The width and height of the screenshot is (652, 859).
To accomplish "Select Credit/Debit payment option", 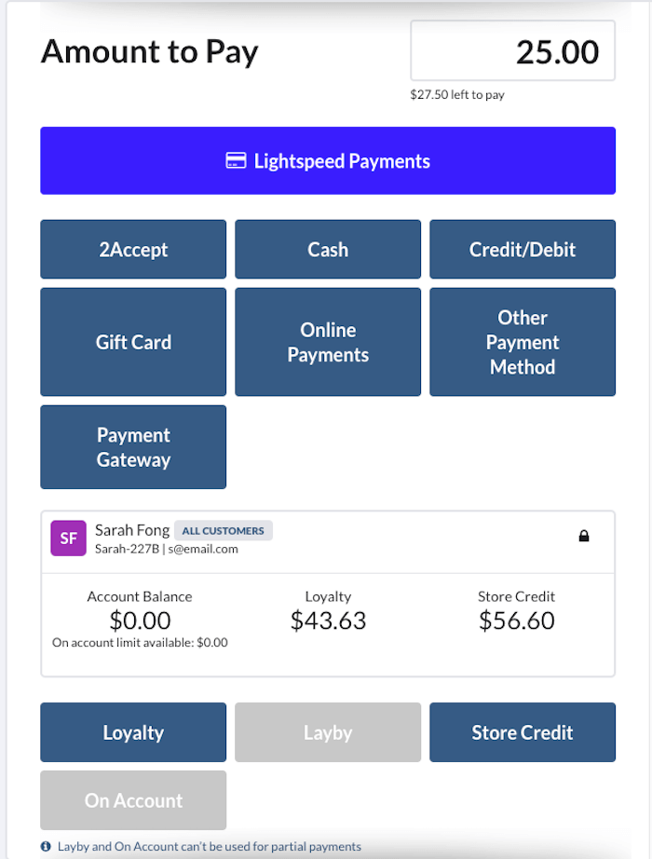I will click(523, 250).
